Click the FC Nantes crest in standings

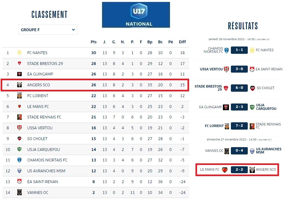(19, 53)
